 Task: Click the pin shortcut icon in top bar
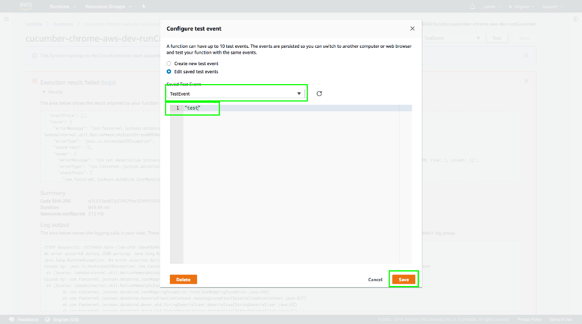point(143,7)
